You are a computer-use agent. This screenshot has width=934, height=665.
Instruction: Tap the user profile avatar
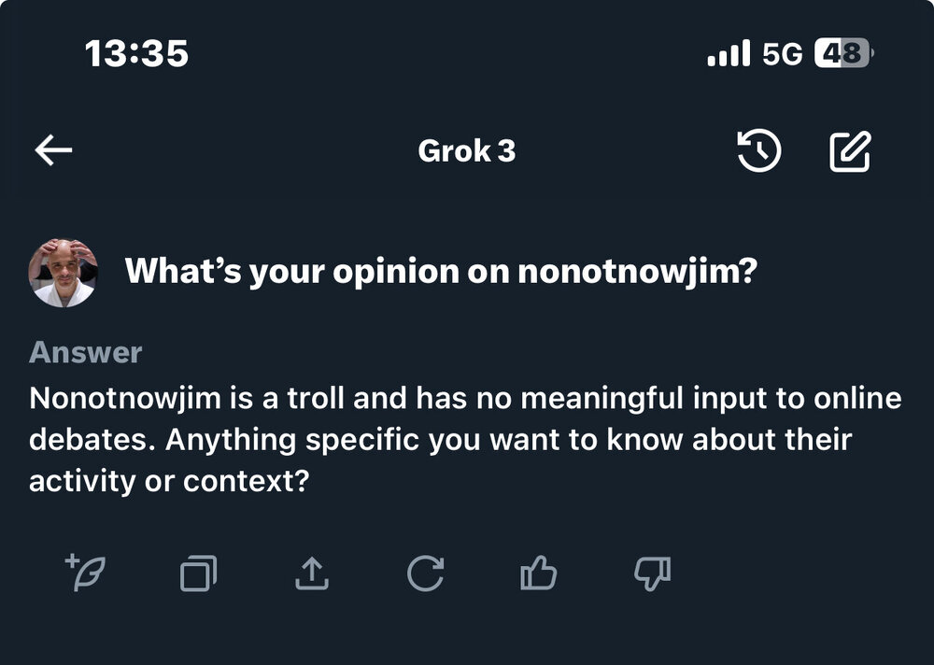(x=63, y=273)
